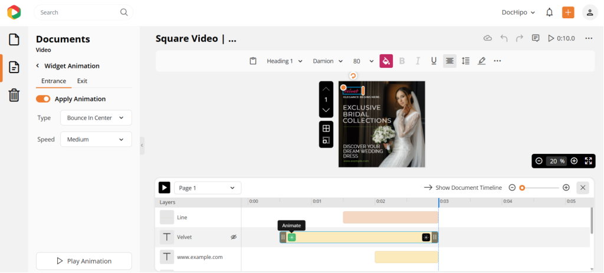
Task: Open the font size 80 dropdown
Action: (363, 61)
